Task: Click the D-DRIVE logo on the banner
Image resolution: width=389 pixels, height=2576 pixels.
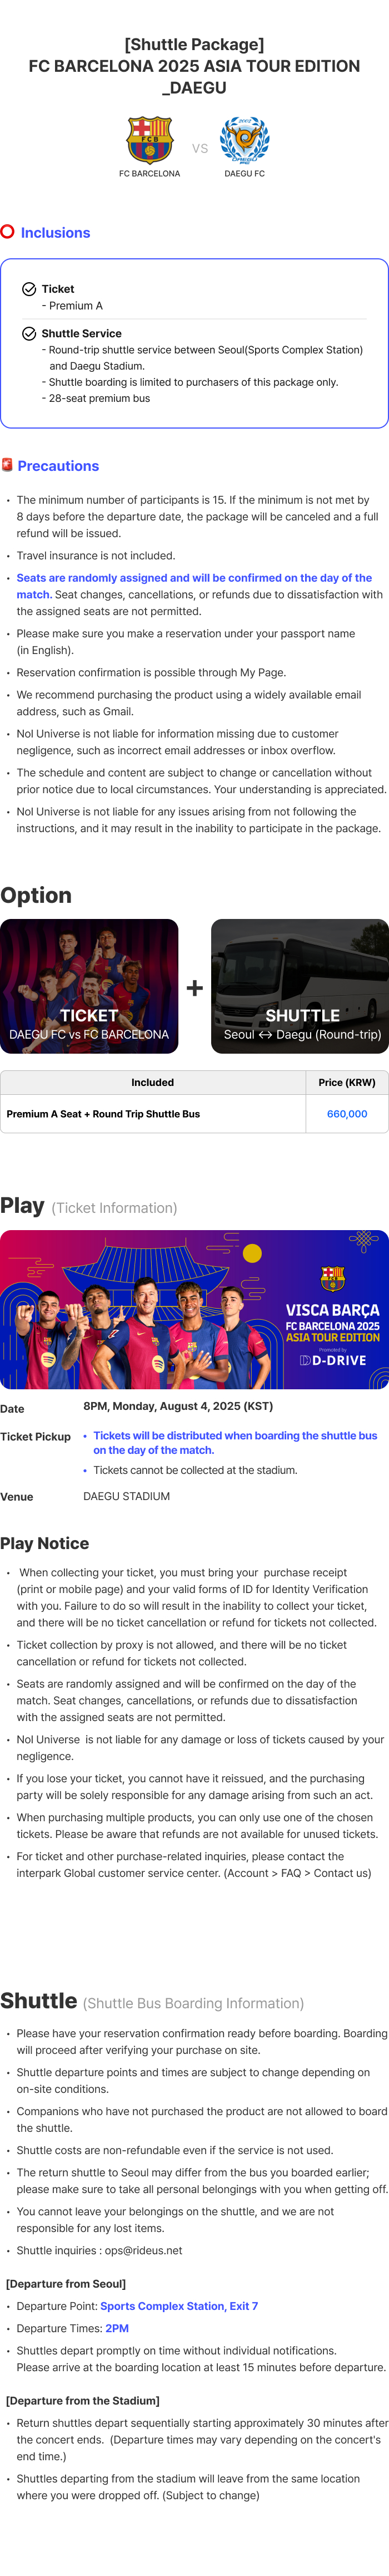Action: point(333,1360)
